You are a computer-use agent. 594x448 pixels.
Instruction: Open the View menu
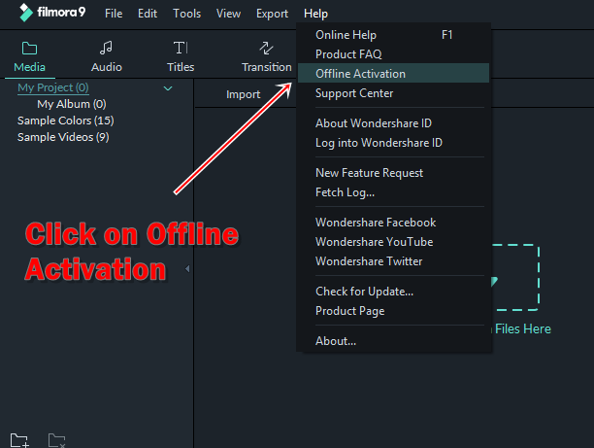[x=228, y=14]
